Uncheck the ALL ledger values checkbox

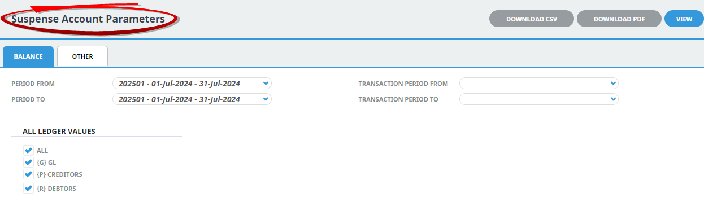(x=28, y=151)
